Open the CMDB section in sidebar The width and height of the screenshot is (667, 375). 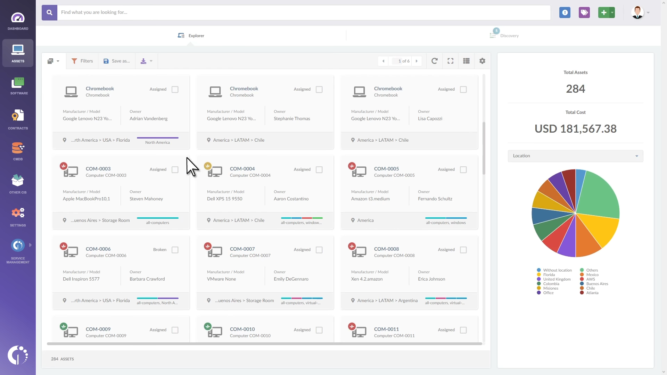18,151
